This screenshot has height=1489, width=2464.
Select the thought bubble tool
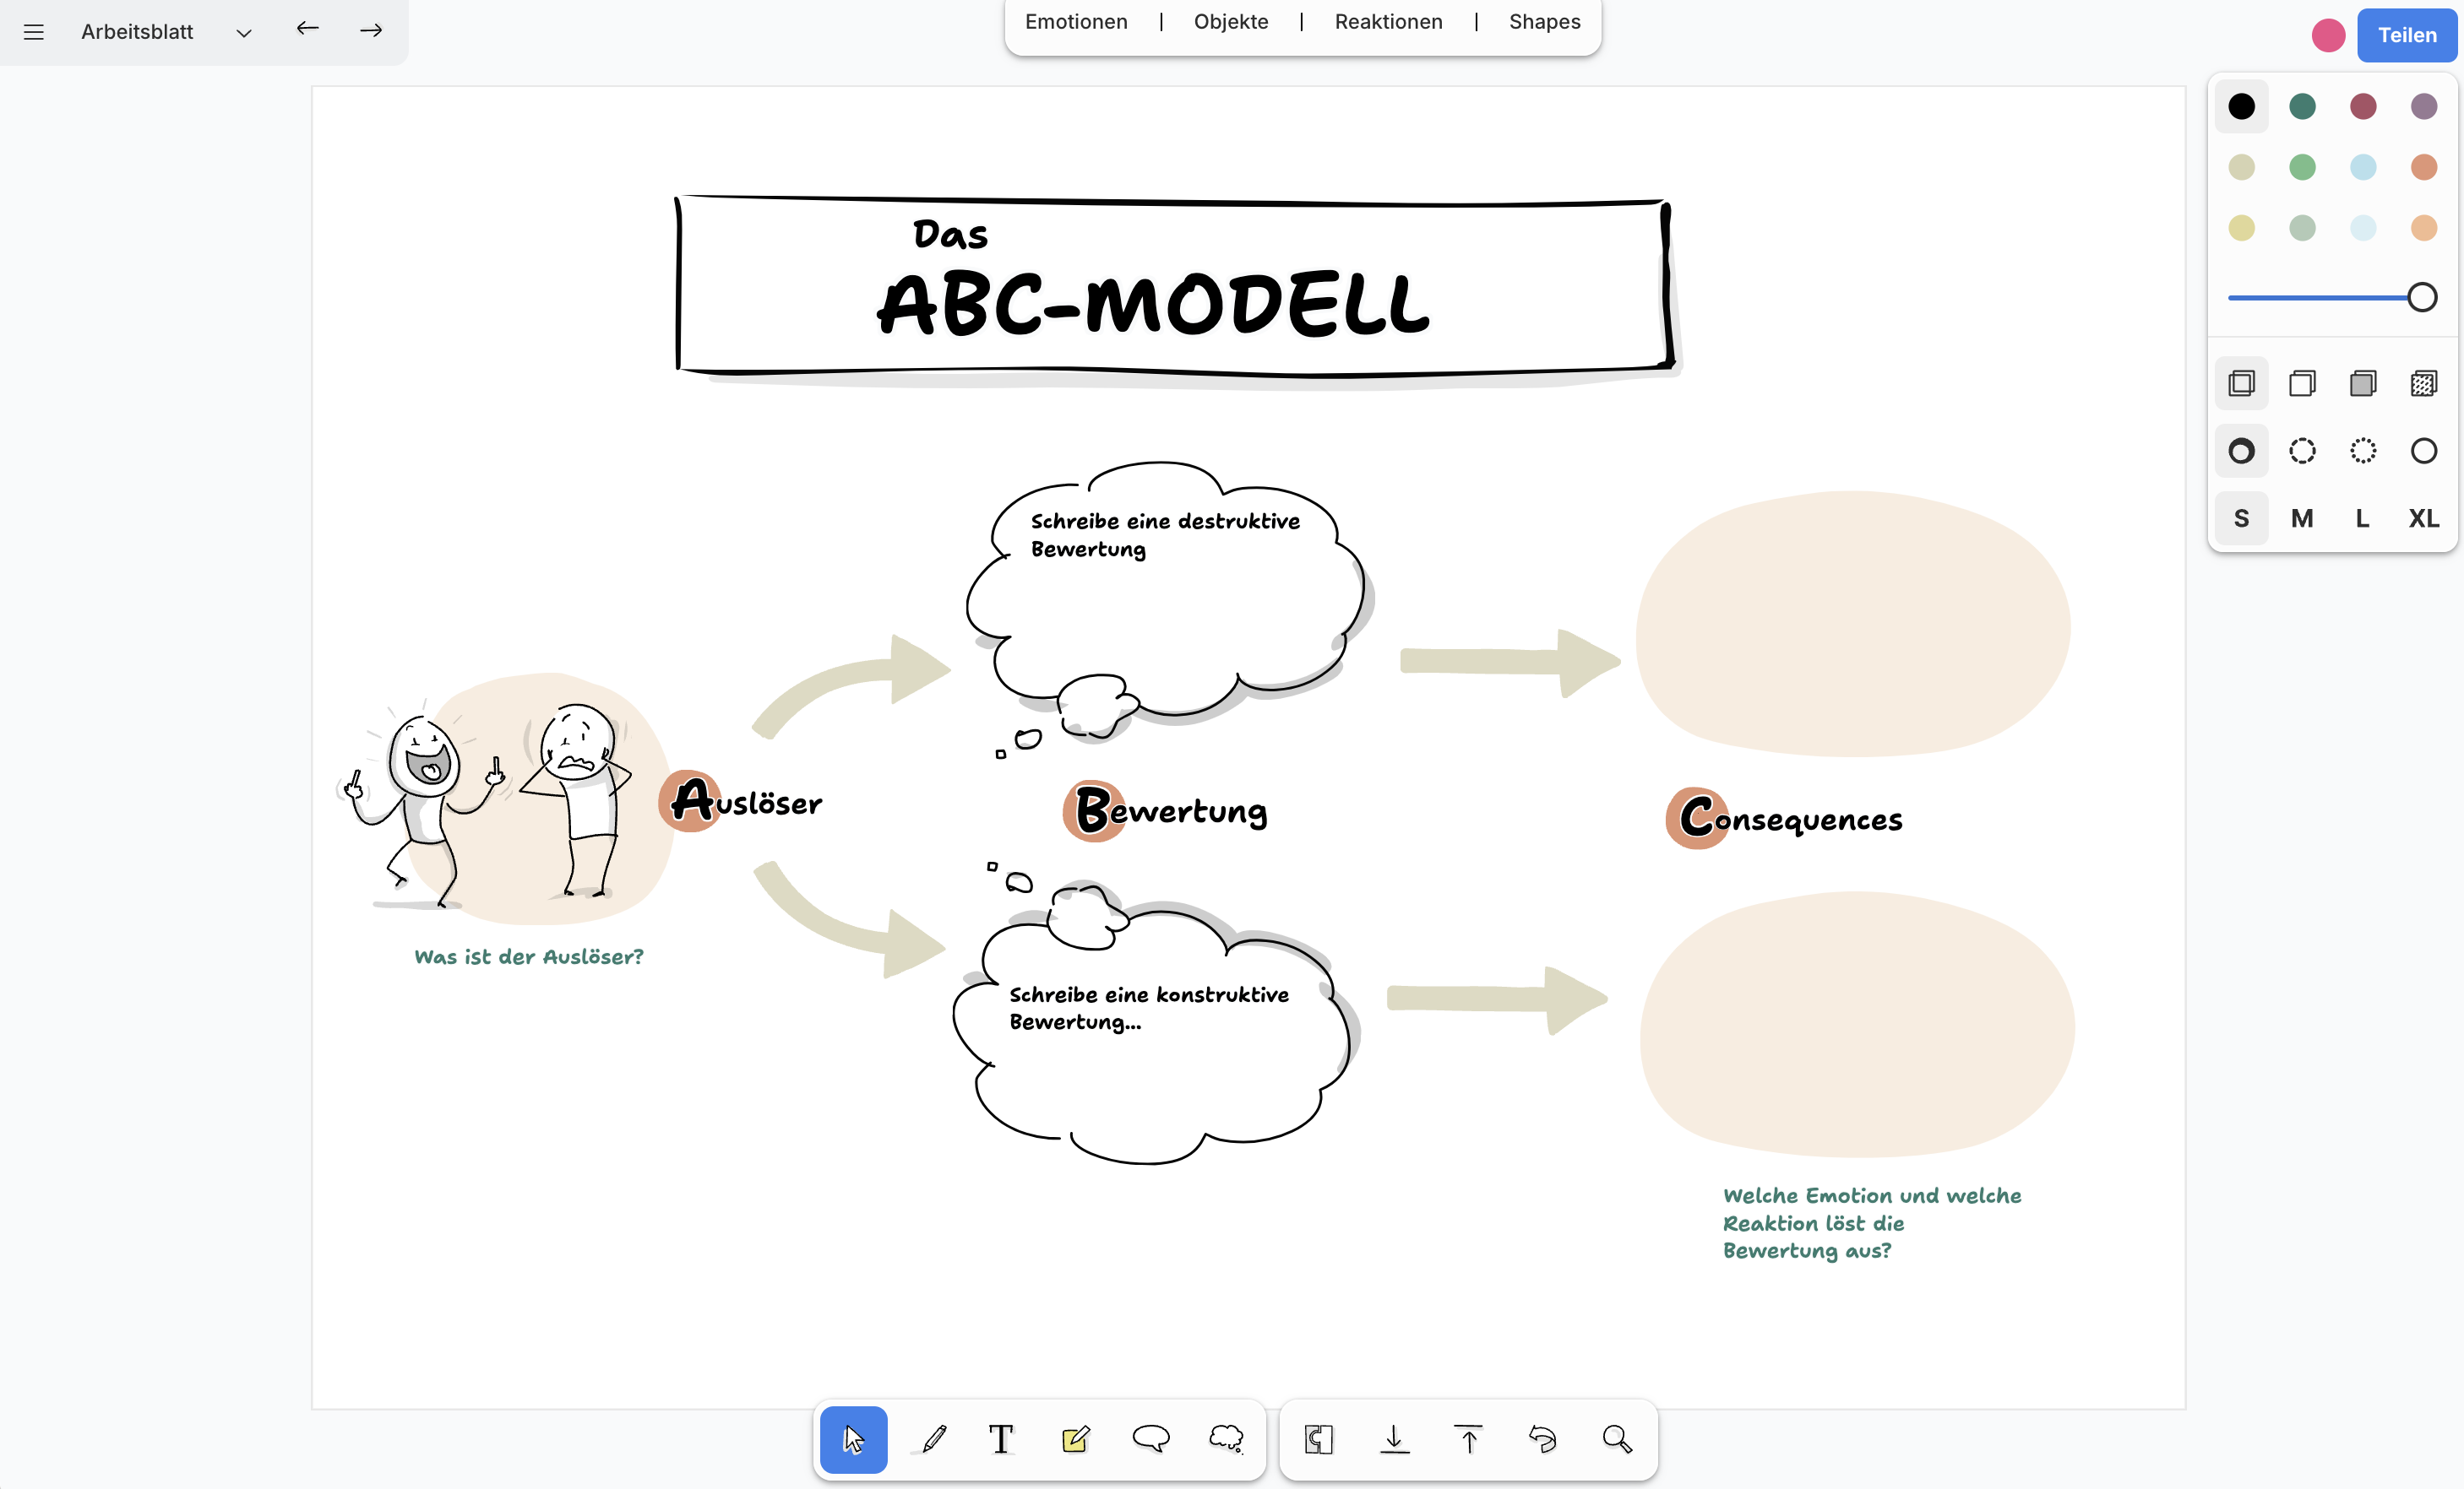[x=1227, y=1439]
